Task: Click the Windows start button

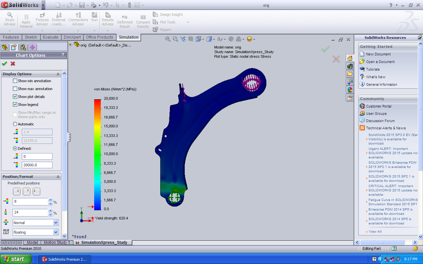Action: (16, 259)
